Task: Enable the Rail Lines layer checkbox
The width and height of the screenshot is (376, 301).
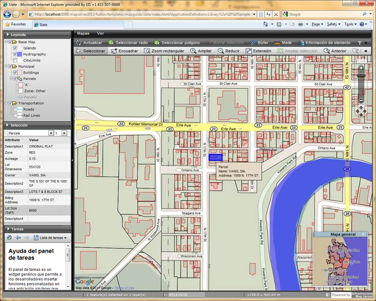Action: [15, 115]
